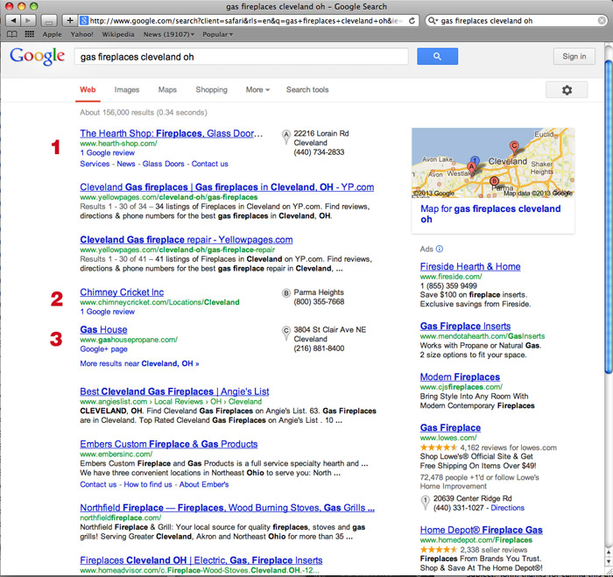
Task: Click the site icon in the address bar
Action: click(x=84, y=21)
